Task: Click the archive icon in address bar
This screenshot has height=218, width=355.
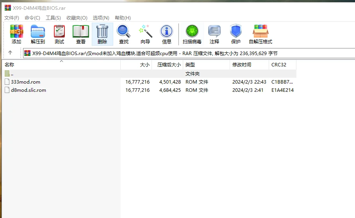Action: 27,53
